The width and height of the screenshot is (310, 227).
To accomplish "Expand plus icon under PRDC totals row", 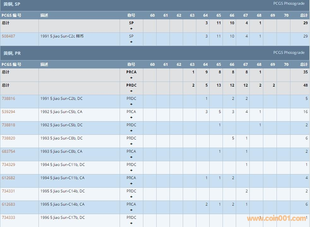I will point(131,91).
